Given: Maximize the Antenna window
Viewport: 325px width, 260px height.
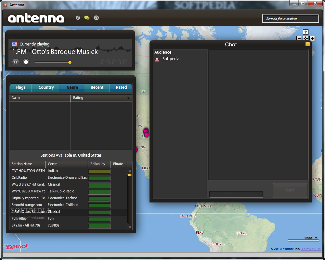Looking at the screenshot, I should [303, 3].
